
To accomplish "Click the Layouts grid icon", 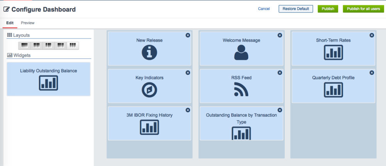I will point(10,35).
